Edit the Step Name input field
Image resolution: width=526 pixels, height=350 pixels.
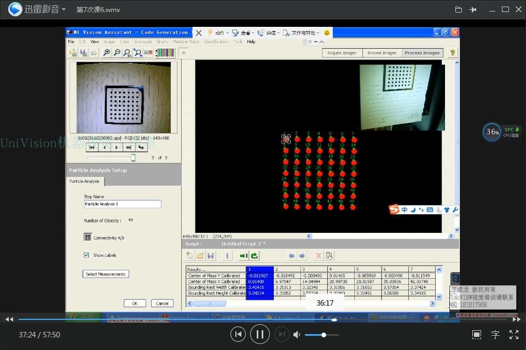coord(122,204)
